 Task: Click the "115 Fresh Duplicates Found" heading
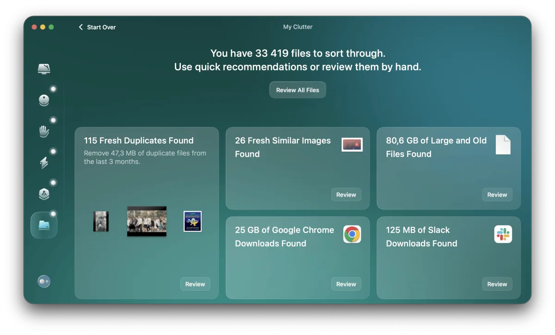[139, 141]
